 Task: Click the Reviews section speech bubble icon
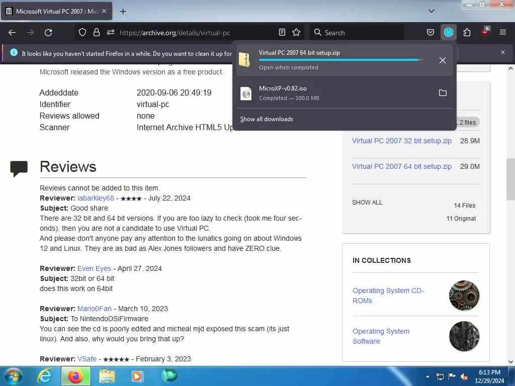19,168
